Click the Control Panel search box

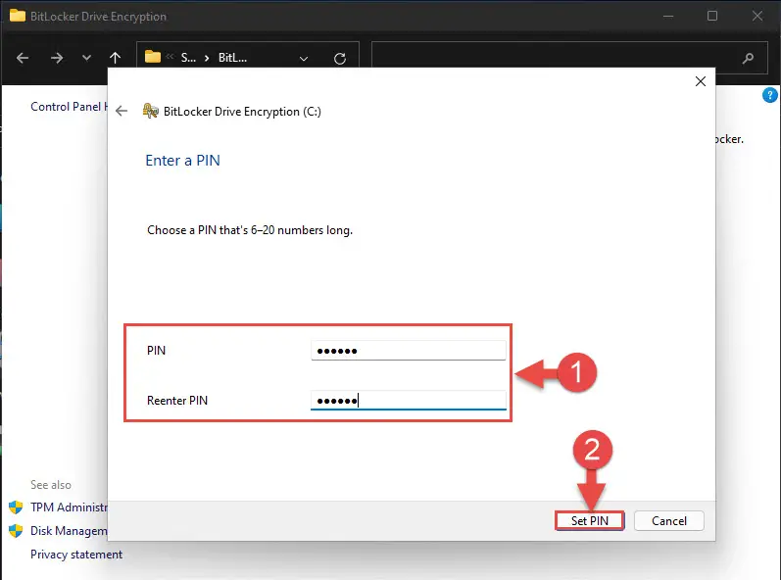tap(569, 58)
